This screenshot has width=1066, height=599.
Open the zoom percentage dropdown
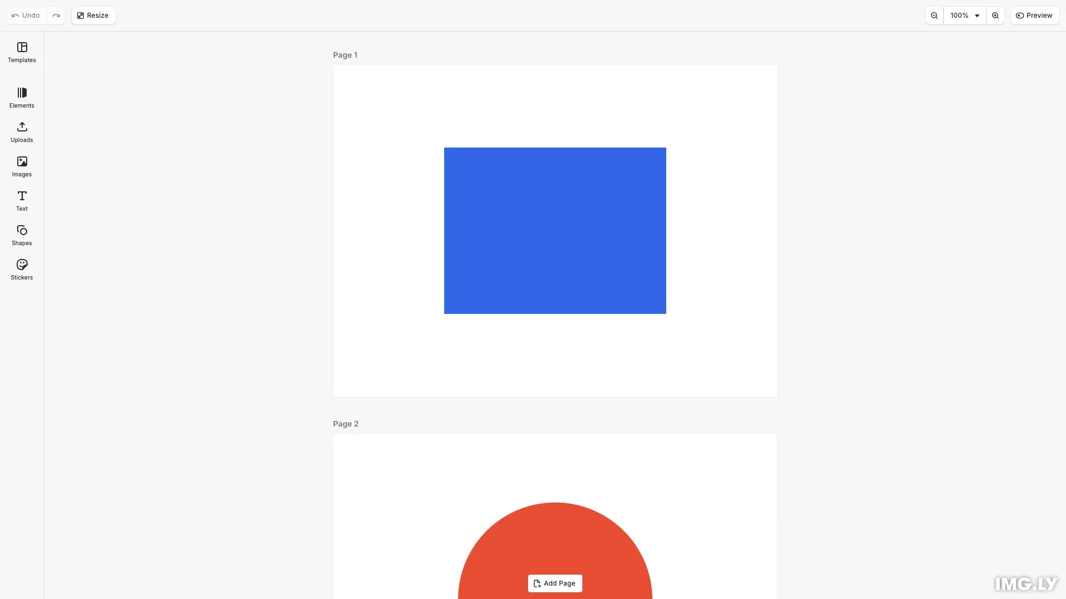pyautogui.click(x=964, y=15)
